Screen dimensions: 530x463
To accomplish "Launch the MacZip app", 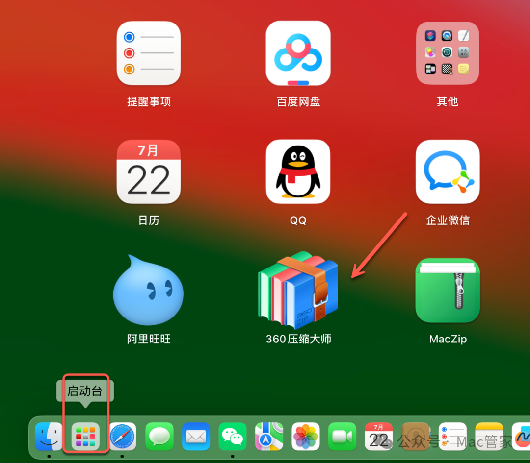I will tap(448, 290).
